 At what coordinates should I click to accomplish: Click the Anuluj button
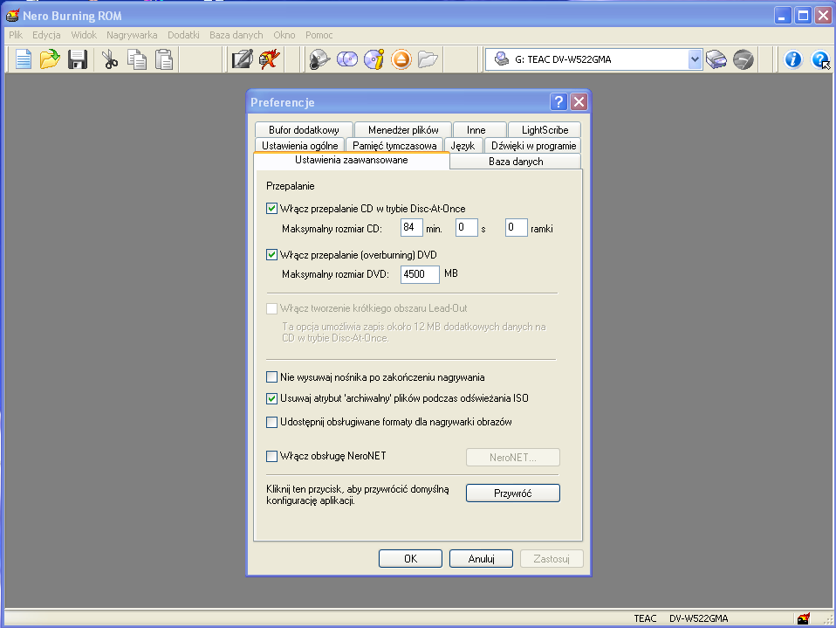pos(481,559)
